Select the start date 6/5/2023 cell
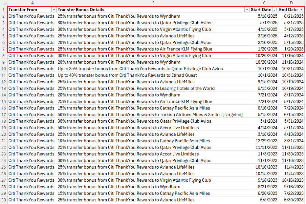Screen dimensions: 306x204 tap(264, 200)
